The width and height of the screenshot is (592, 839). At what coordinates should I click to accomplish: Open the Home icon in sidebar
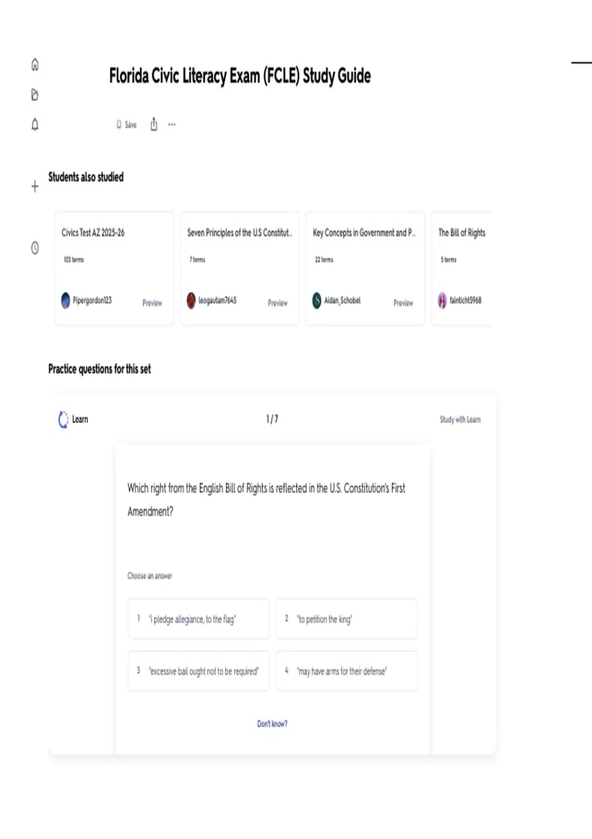(x=35, y=65)
